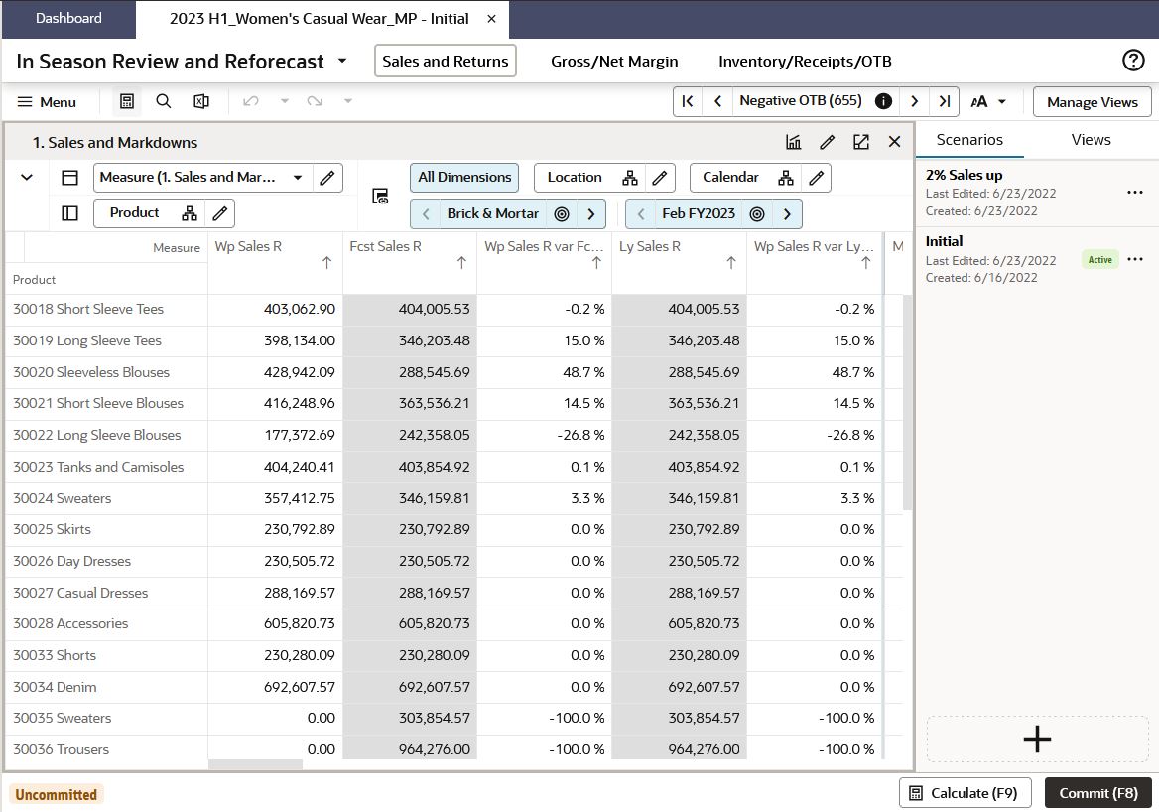Click the horizontal scrollbar under the table
Screen dimensions: 1159x812
pyautogui.click(x=255, y=764)
